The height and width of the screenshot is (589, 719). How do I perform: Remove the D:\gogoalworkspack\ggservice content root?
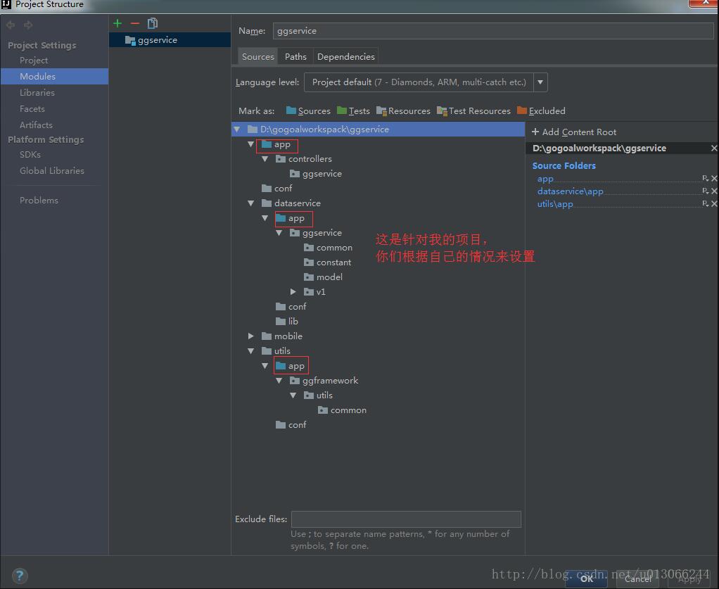[x=713, y=148]
